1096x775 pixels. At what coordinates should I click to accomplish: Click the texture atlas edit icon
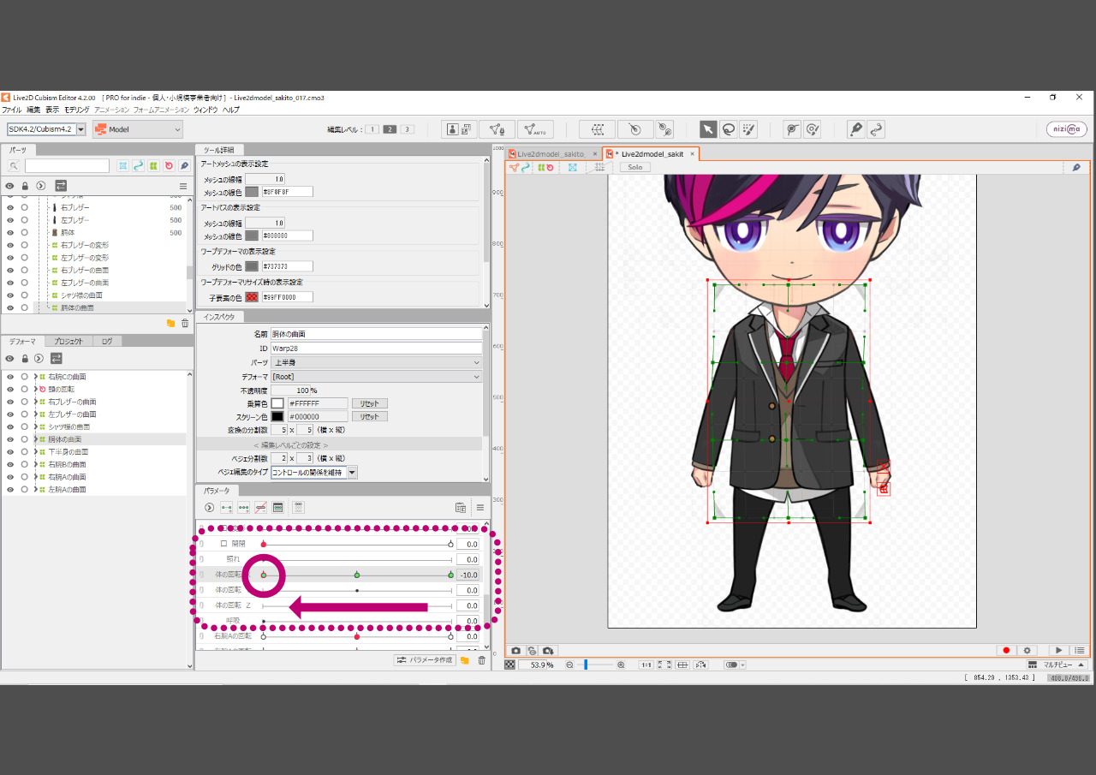[x=460, y=129]
